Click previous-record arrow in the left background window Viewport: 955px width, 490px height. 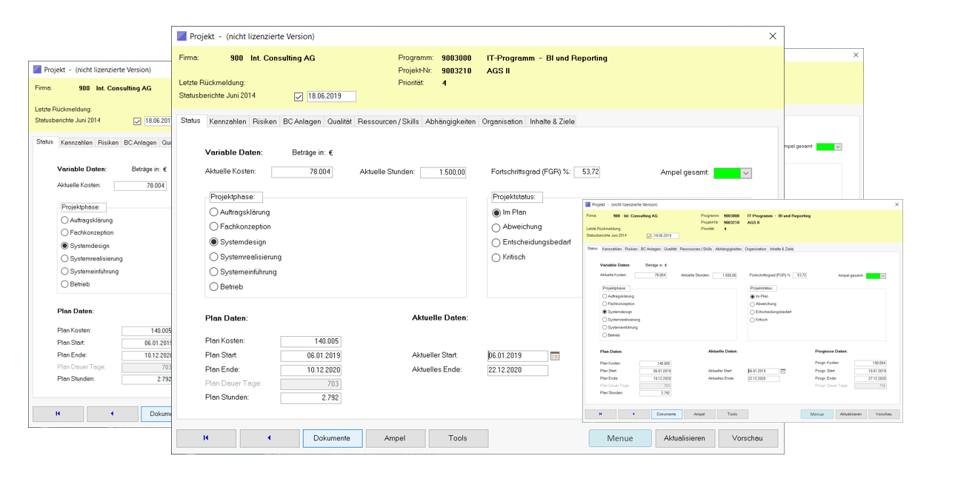[112, 414]
